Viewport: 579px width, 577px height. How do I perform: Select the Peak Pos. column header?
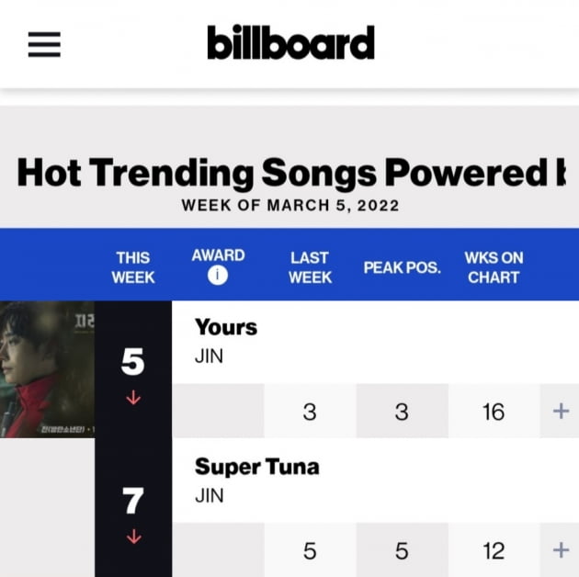403,267
